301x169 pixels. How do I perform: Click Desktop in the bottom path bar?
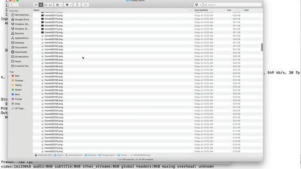(x=90, y=155)
